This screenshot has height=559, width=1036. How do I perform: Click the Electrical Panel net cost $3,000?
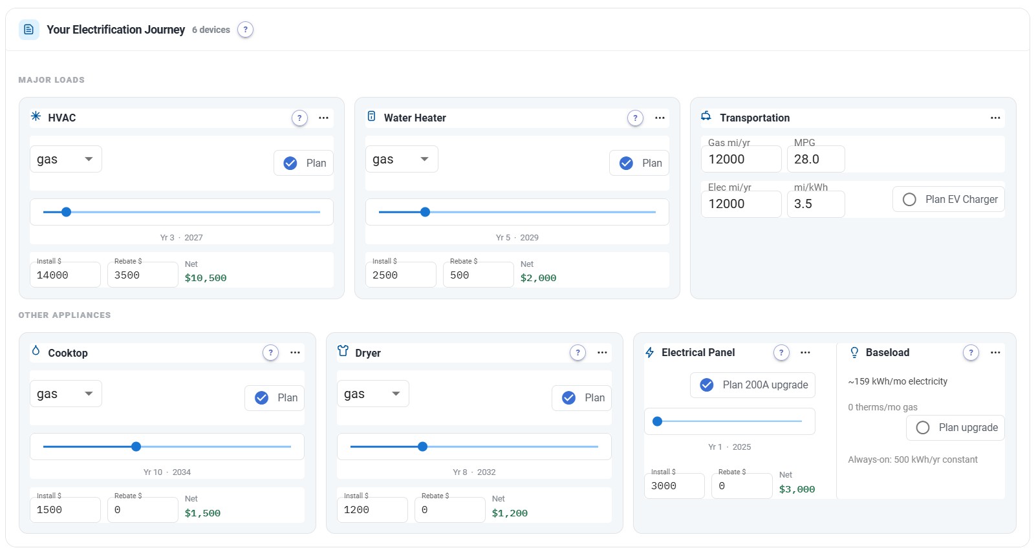click(x=797, y=489)
